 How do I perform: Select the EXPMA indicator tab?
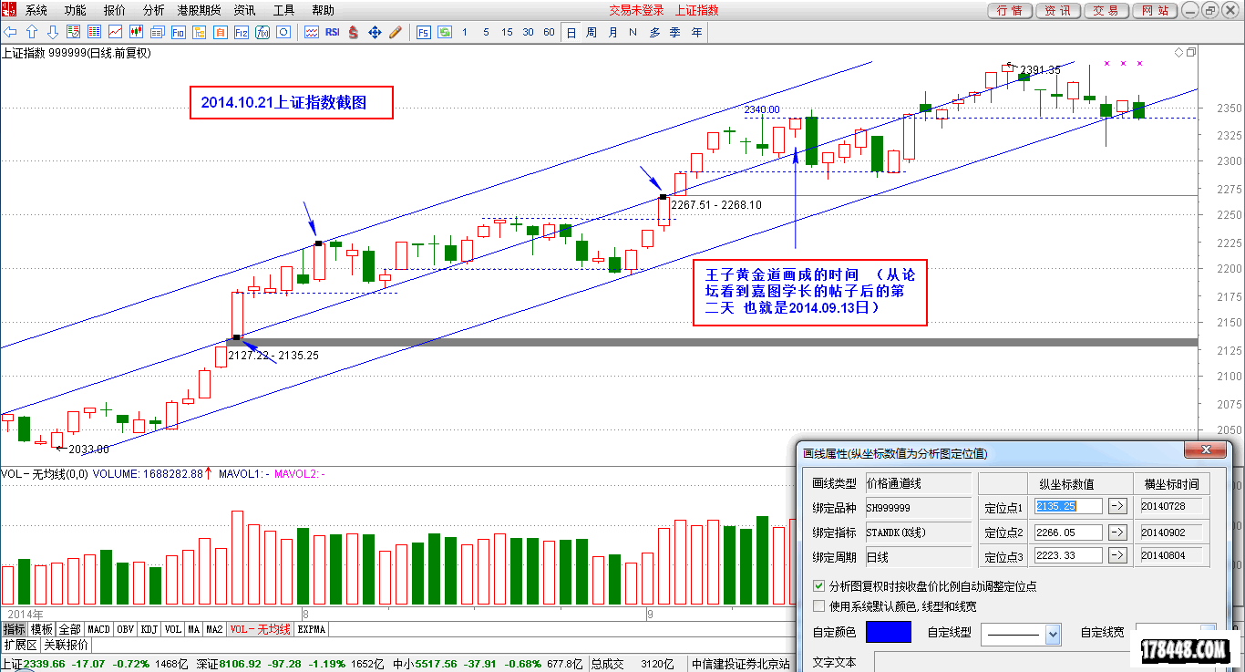(312, 629)
